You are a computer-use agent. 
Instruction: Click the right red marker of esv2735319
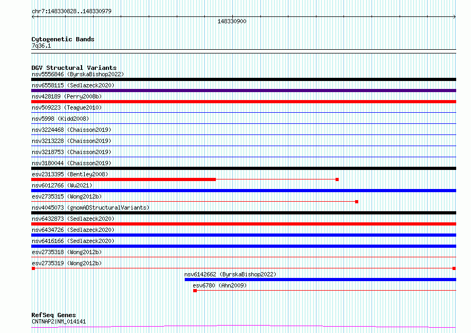click(454, 268)
